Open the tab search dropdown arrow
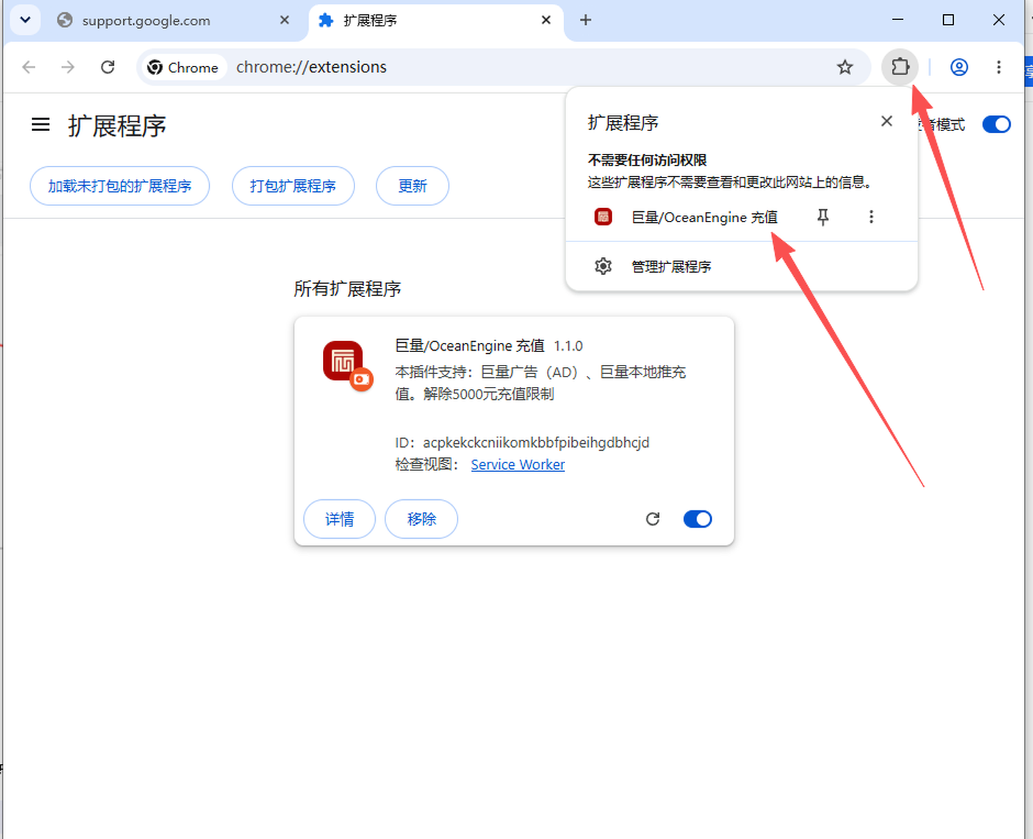This screenshot has height=839, width=1033. [25, 20]
